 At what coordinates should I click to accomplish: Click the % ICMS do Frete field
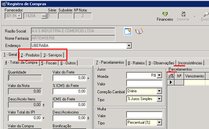point(70,91)
